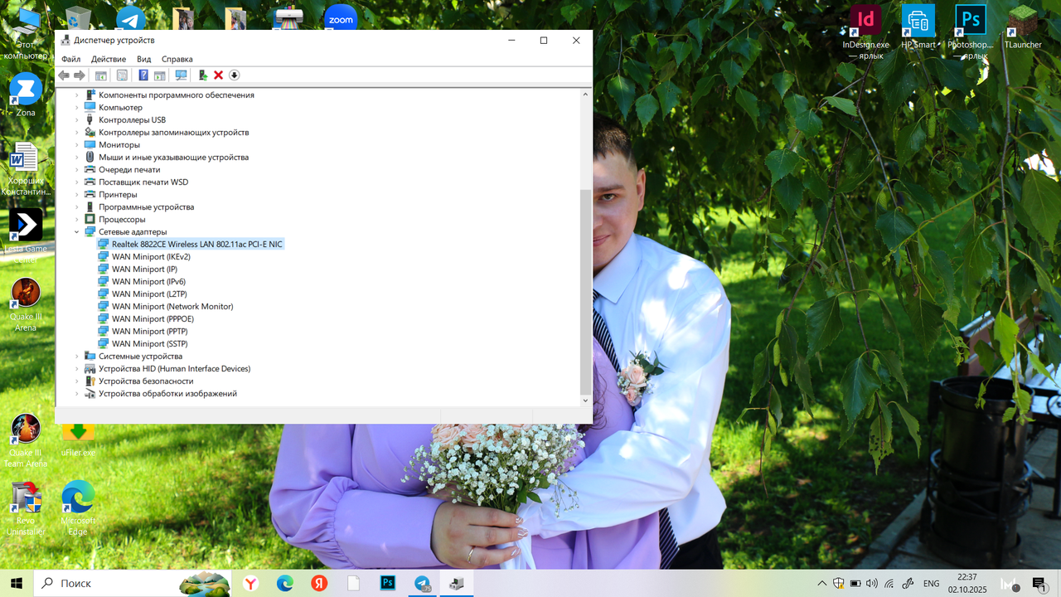1061x597 pixels.
Task: Click the blue question mark help icon
Action: [x=143, y=75]
